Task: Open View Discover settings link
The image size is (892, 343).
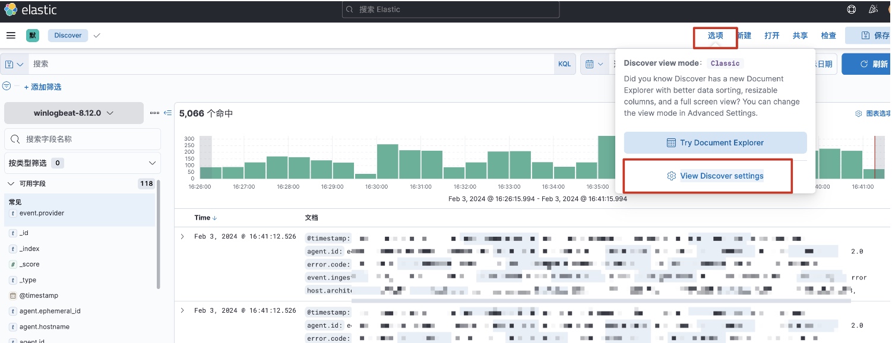Action: click(715, 176)
